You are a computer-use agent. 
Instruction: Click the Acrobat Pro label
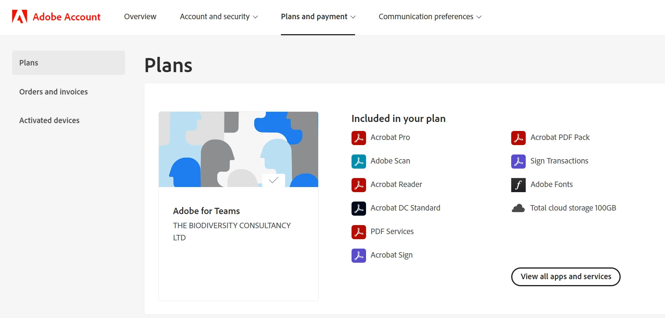pyautogui.click(x=390, y=137)
